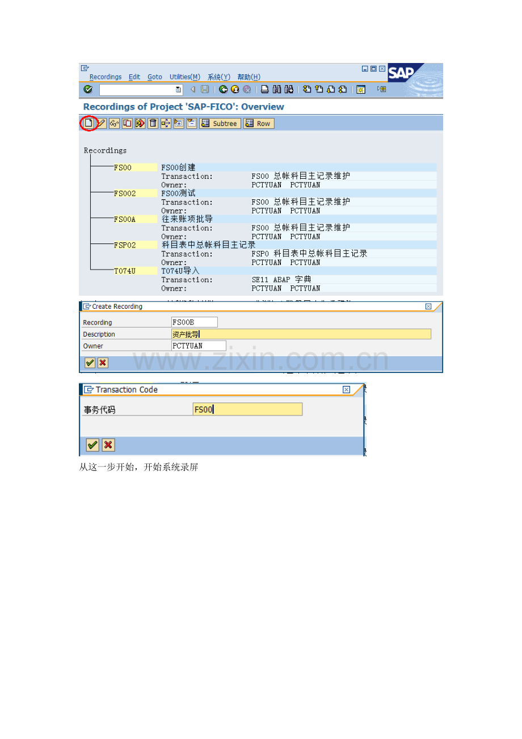Click the Process recording icon
Screen dimensions: 522x739
pos(140,123)
